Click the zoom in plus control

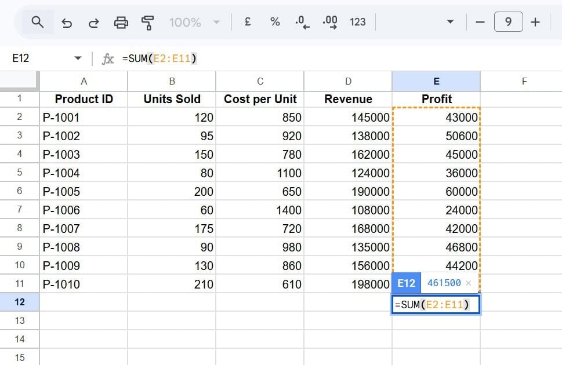535,22
